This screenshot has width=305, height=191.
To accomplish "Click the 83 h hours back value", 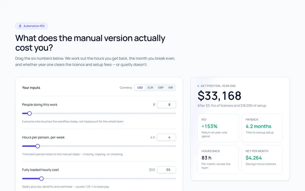I will (206, 158).
